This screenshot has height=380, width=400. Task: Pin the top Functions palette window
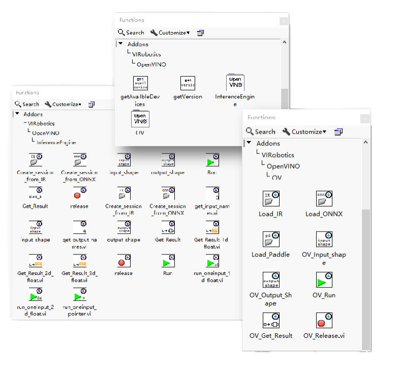(201, 33)
